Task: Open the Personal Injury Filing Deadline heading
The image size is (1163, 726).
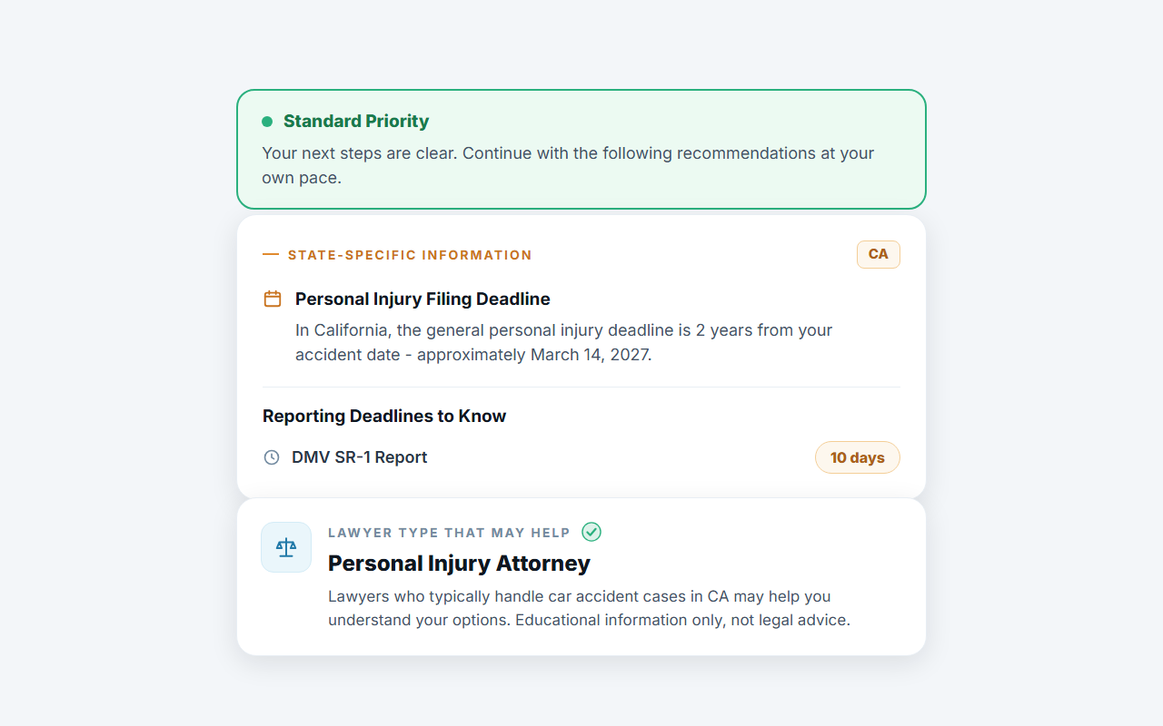Action: [422, 299]
